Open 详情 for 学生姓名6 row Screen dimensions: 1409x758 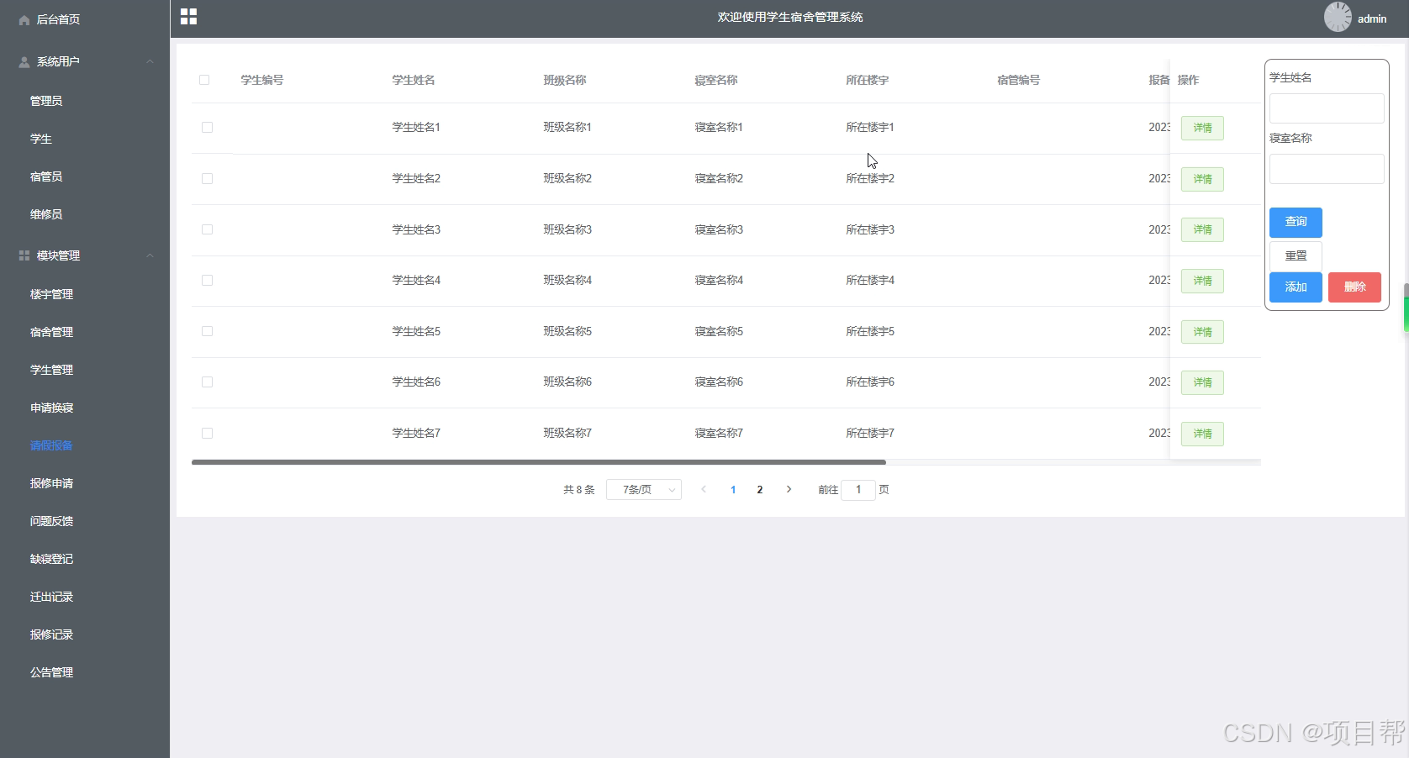click(1202, 382)
